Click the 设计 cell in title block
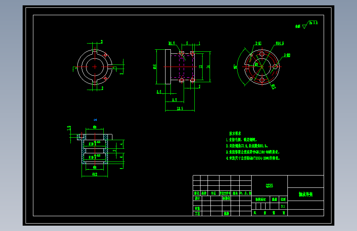This screenshot has height=231, width=357. (197, 198)
